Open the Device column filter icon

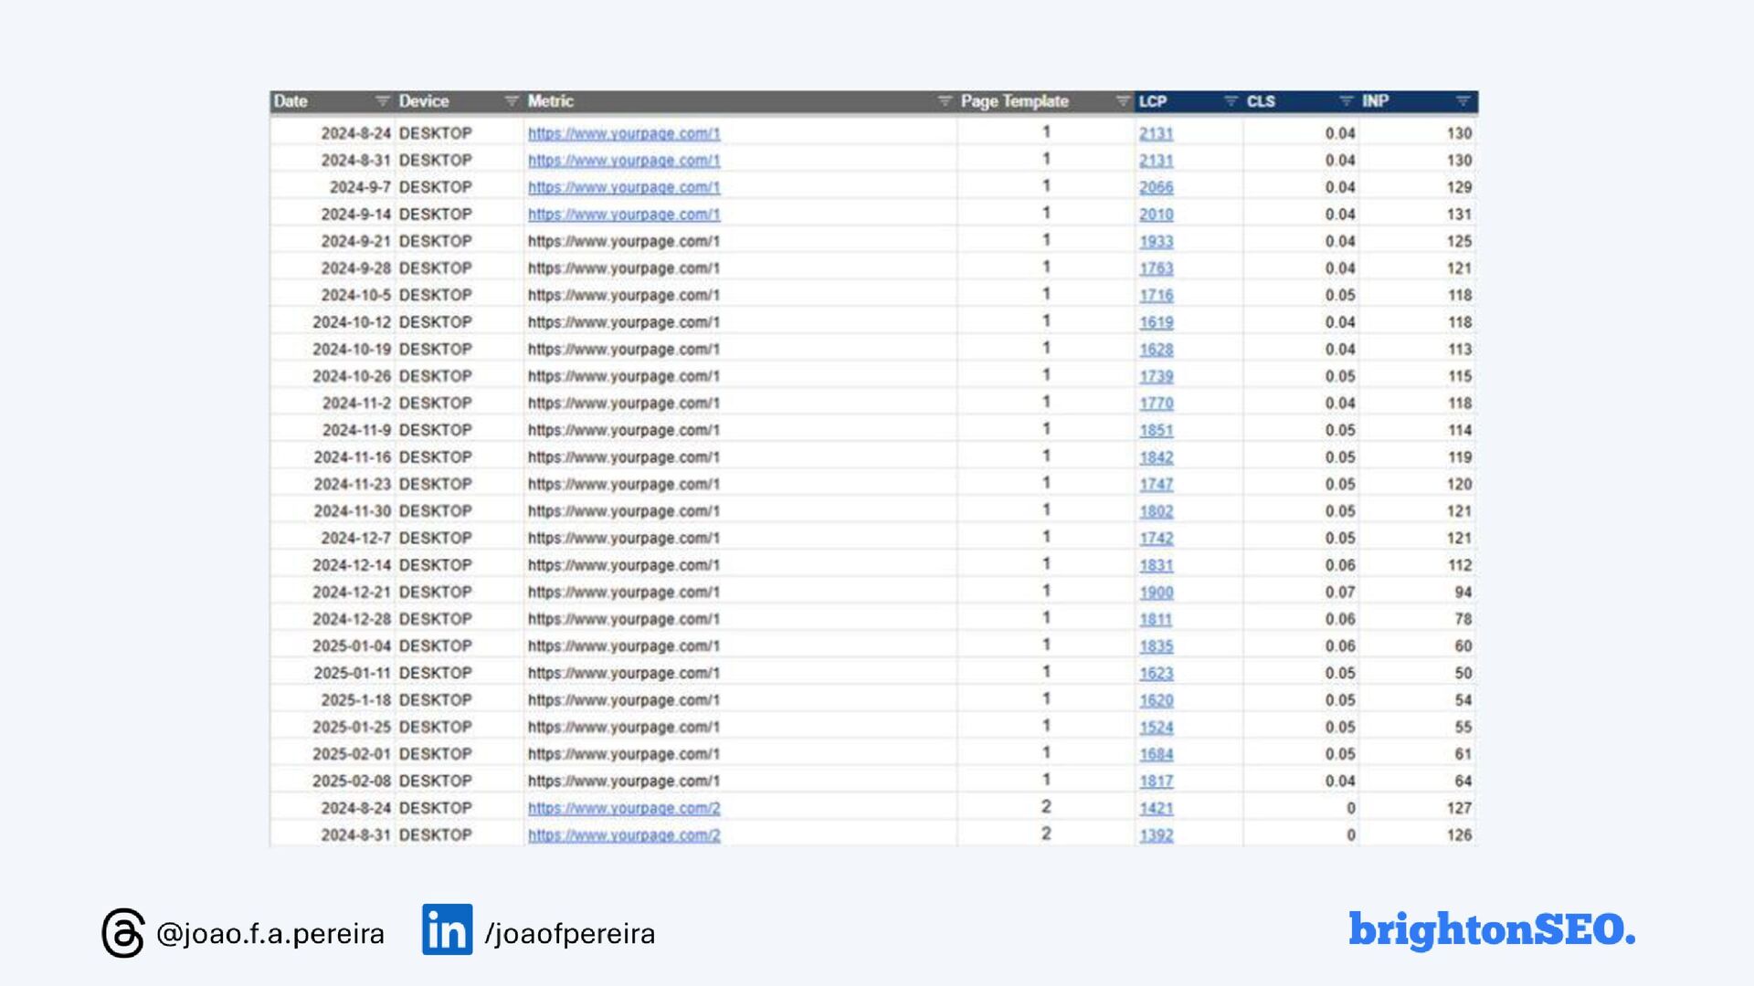click(x=512, y=101)
